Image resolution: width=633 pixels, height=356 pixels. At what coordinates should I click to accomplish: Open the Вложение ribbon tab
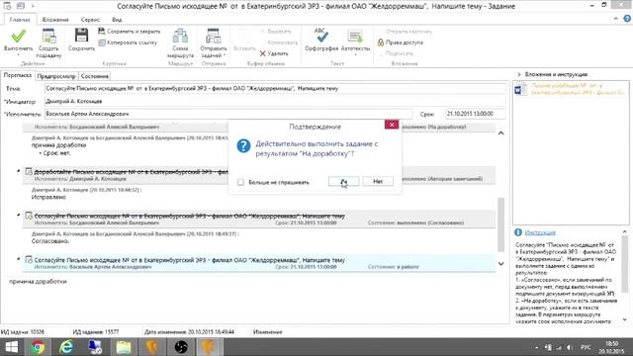click(x=55, y=20)
